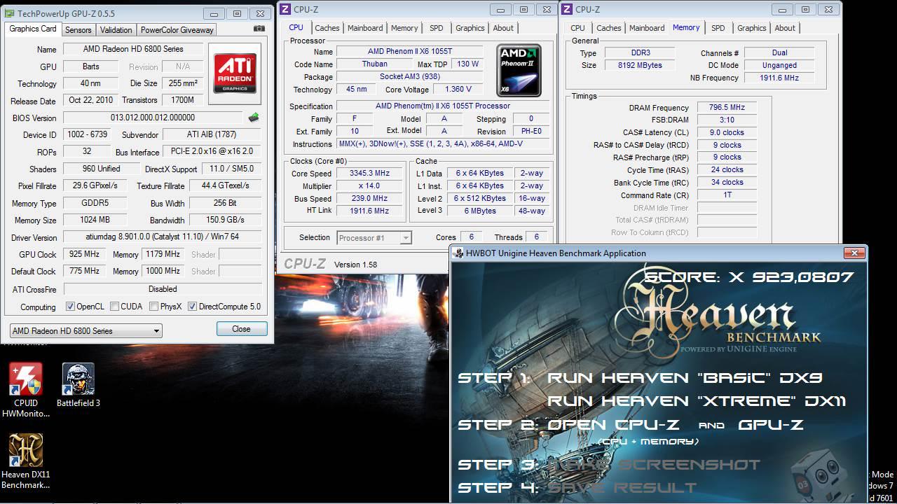Click the GPU-Z Close button
Screen dimensions: 897x504
point(241,329)
